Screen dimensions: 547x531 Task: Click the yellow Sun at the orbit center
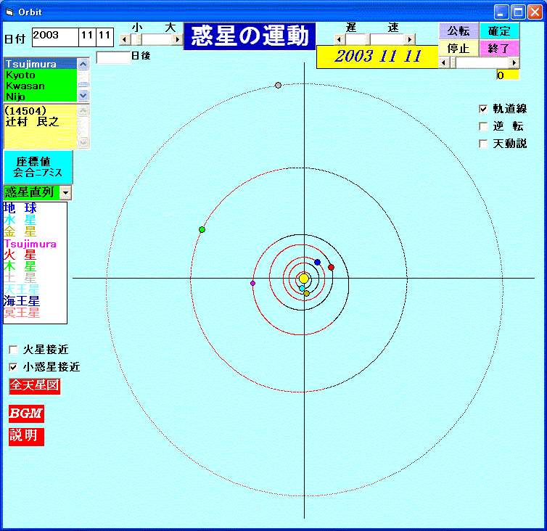tap(304, 279)
